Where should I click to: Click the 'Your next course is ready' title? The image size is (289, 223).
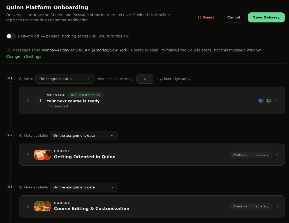(x=73, y=101)
